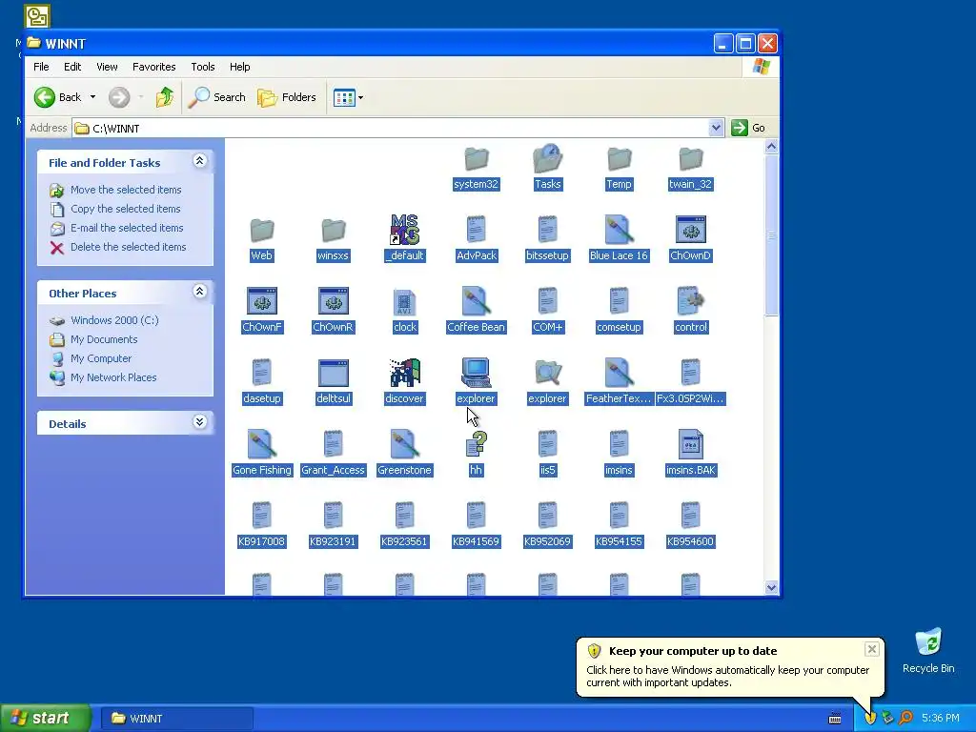Select the Web folder icon
The height and width of the screenshot is (732, 976).
pos(261,231)
